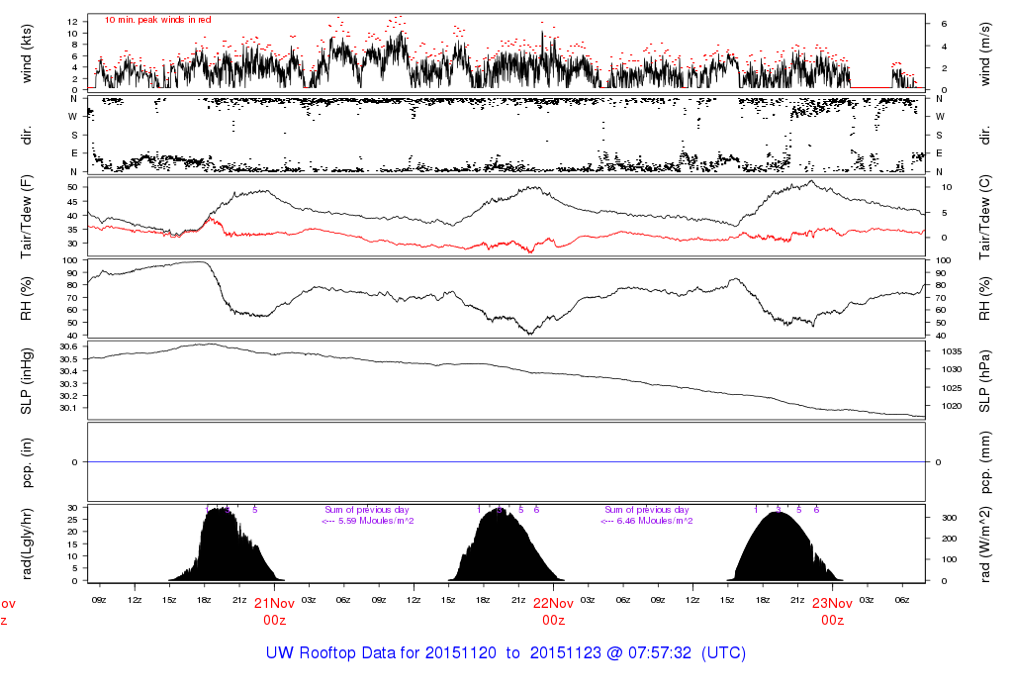Viewport: 1013px width, 693px height.
Task: Click the 'wind (m/s)' right axis label
Action: pyautogui.click(x=985, y=53)
